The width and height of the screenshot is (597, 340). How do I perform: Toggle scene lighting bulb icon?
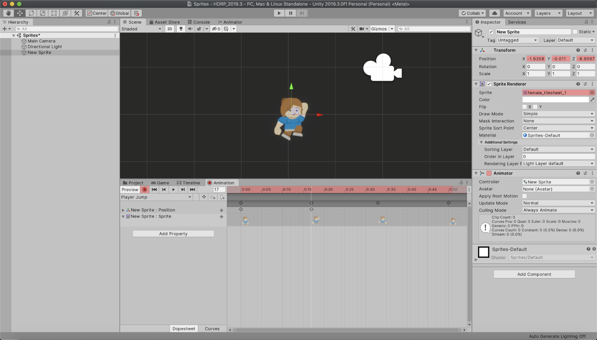tap(181, 29)
